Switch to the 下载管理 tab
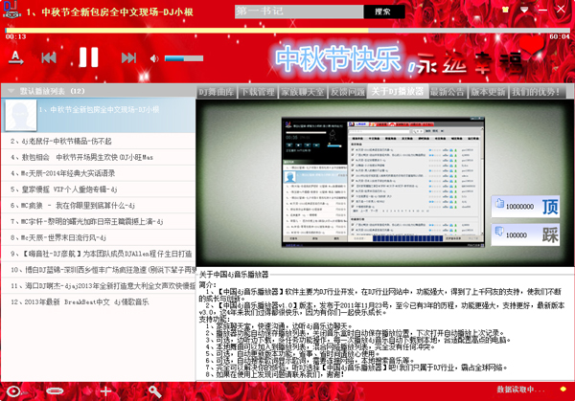This screenshot has width=575, height=401. pyautogui.click(x=258, y=92)
